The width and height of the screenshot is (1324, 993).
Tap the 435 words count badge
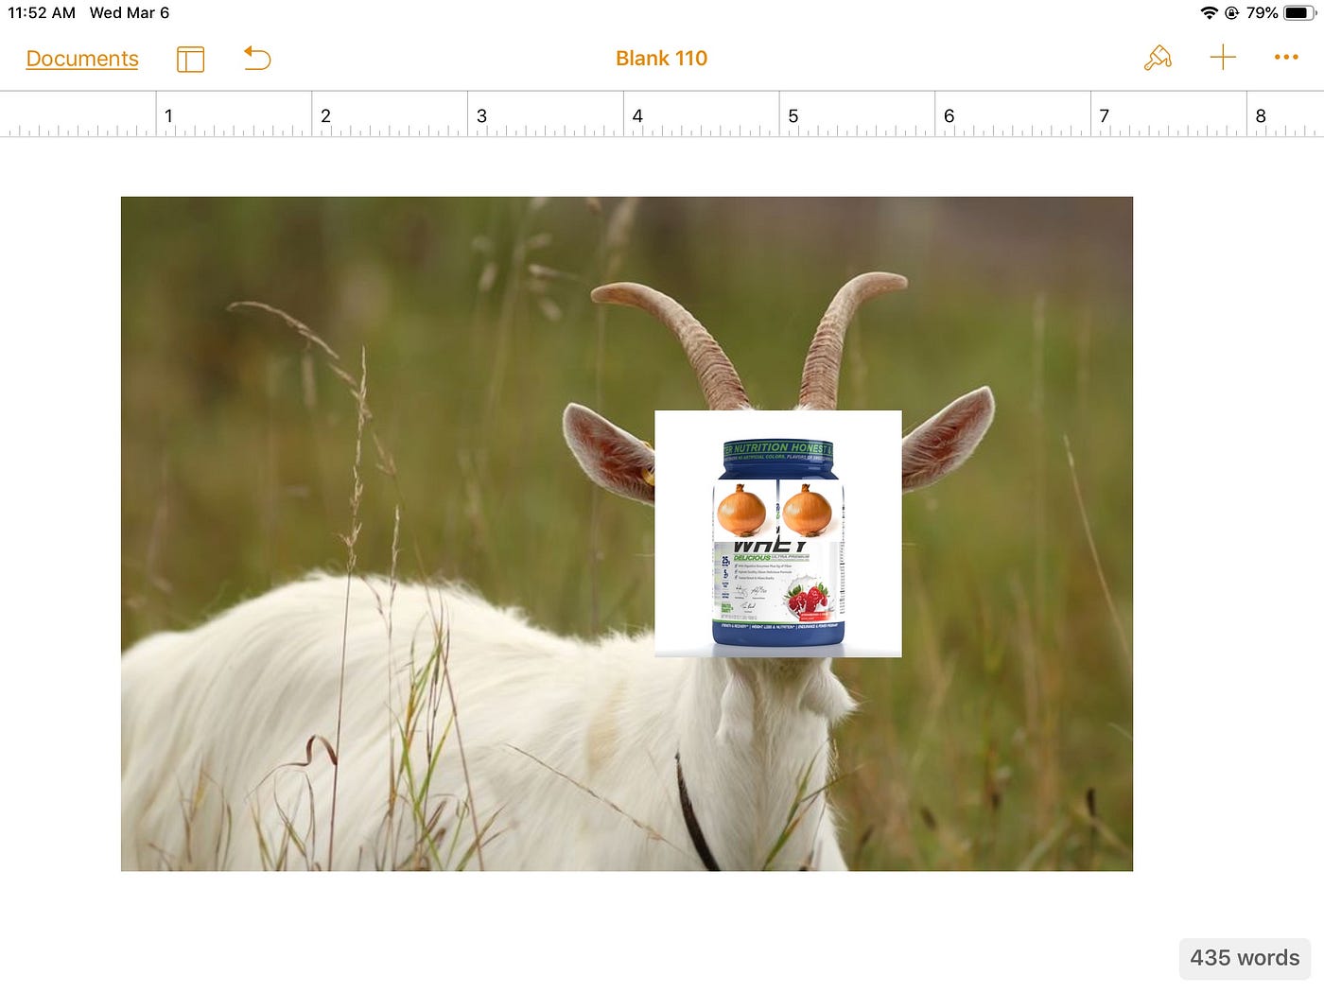1245,958
